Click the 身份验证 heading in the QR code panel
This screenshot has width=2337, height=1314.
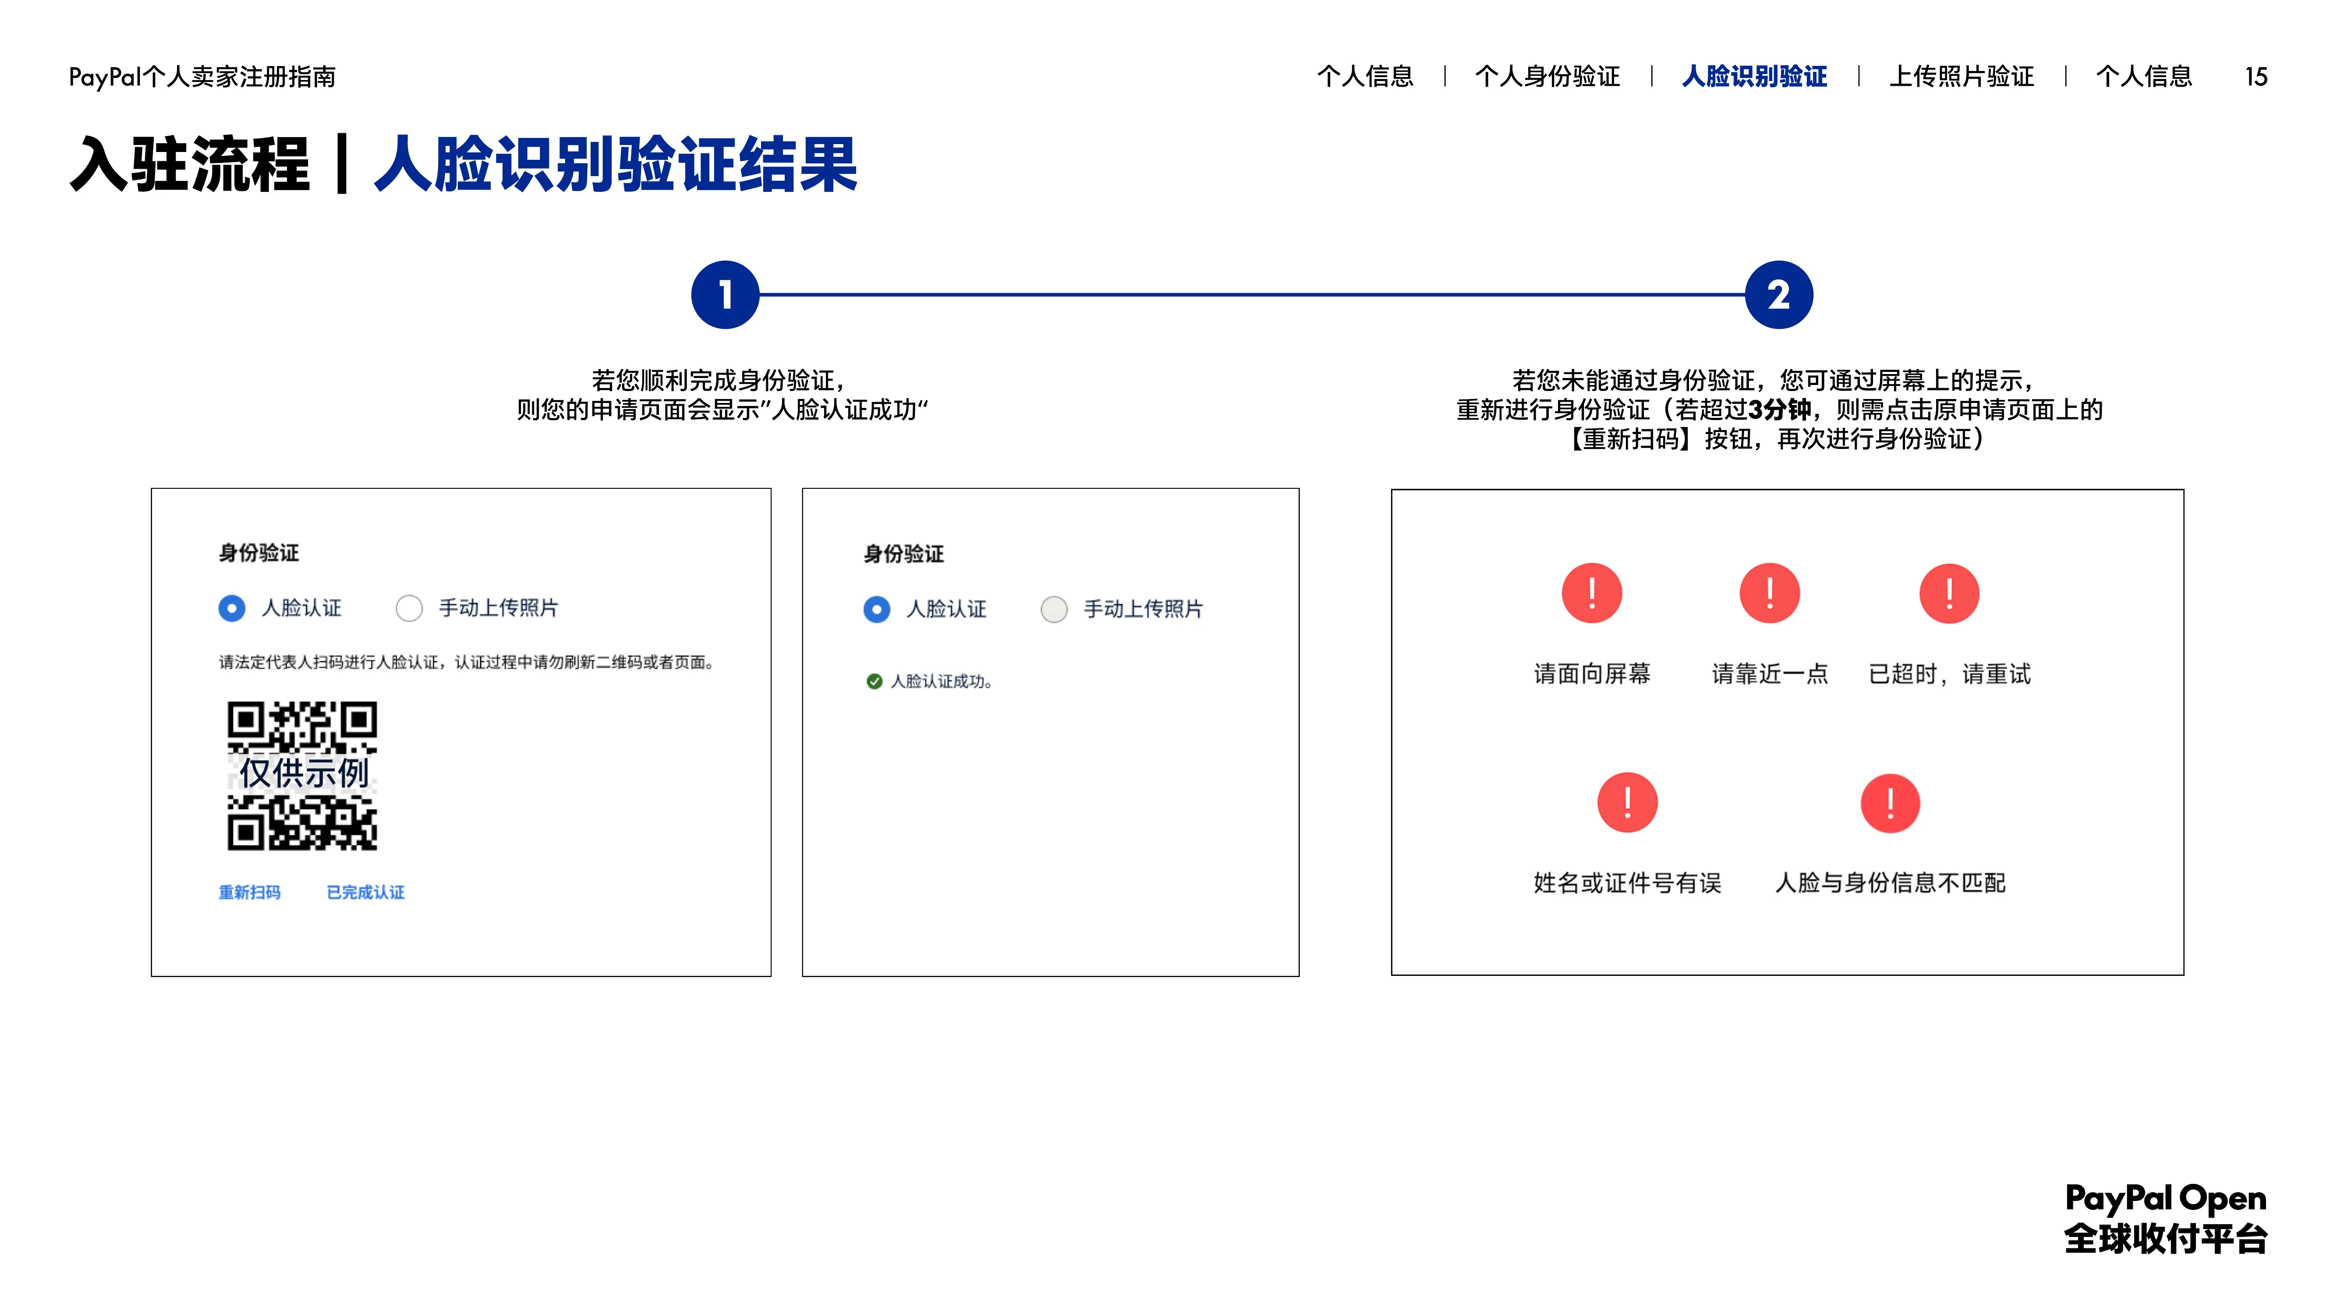(x=258, y=552)
